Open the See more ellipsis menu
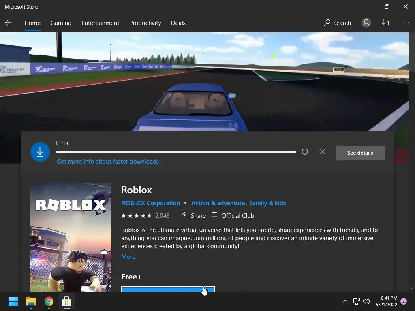This screenshot has height=311, width=415. 405,23
